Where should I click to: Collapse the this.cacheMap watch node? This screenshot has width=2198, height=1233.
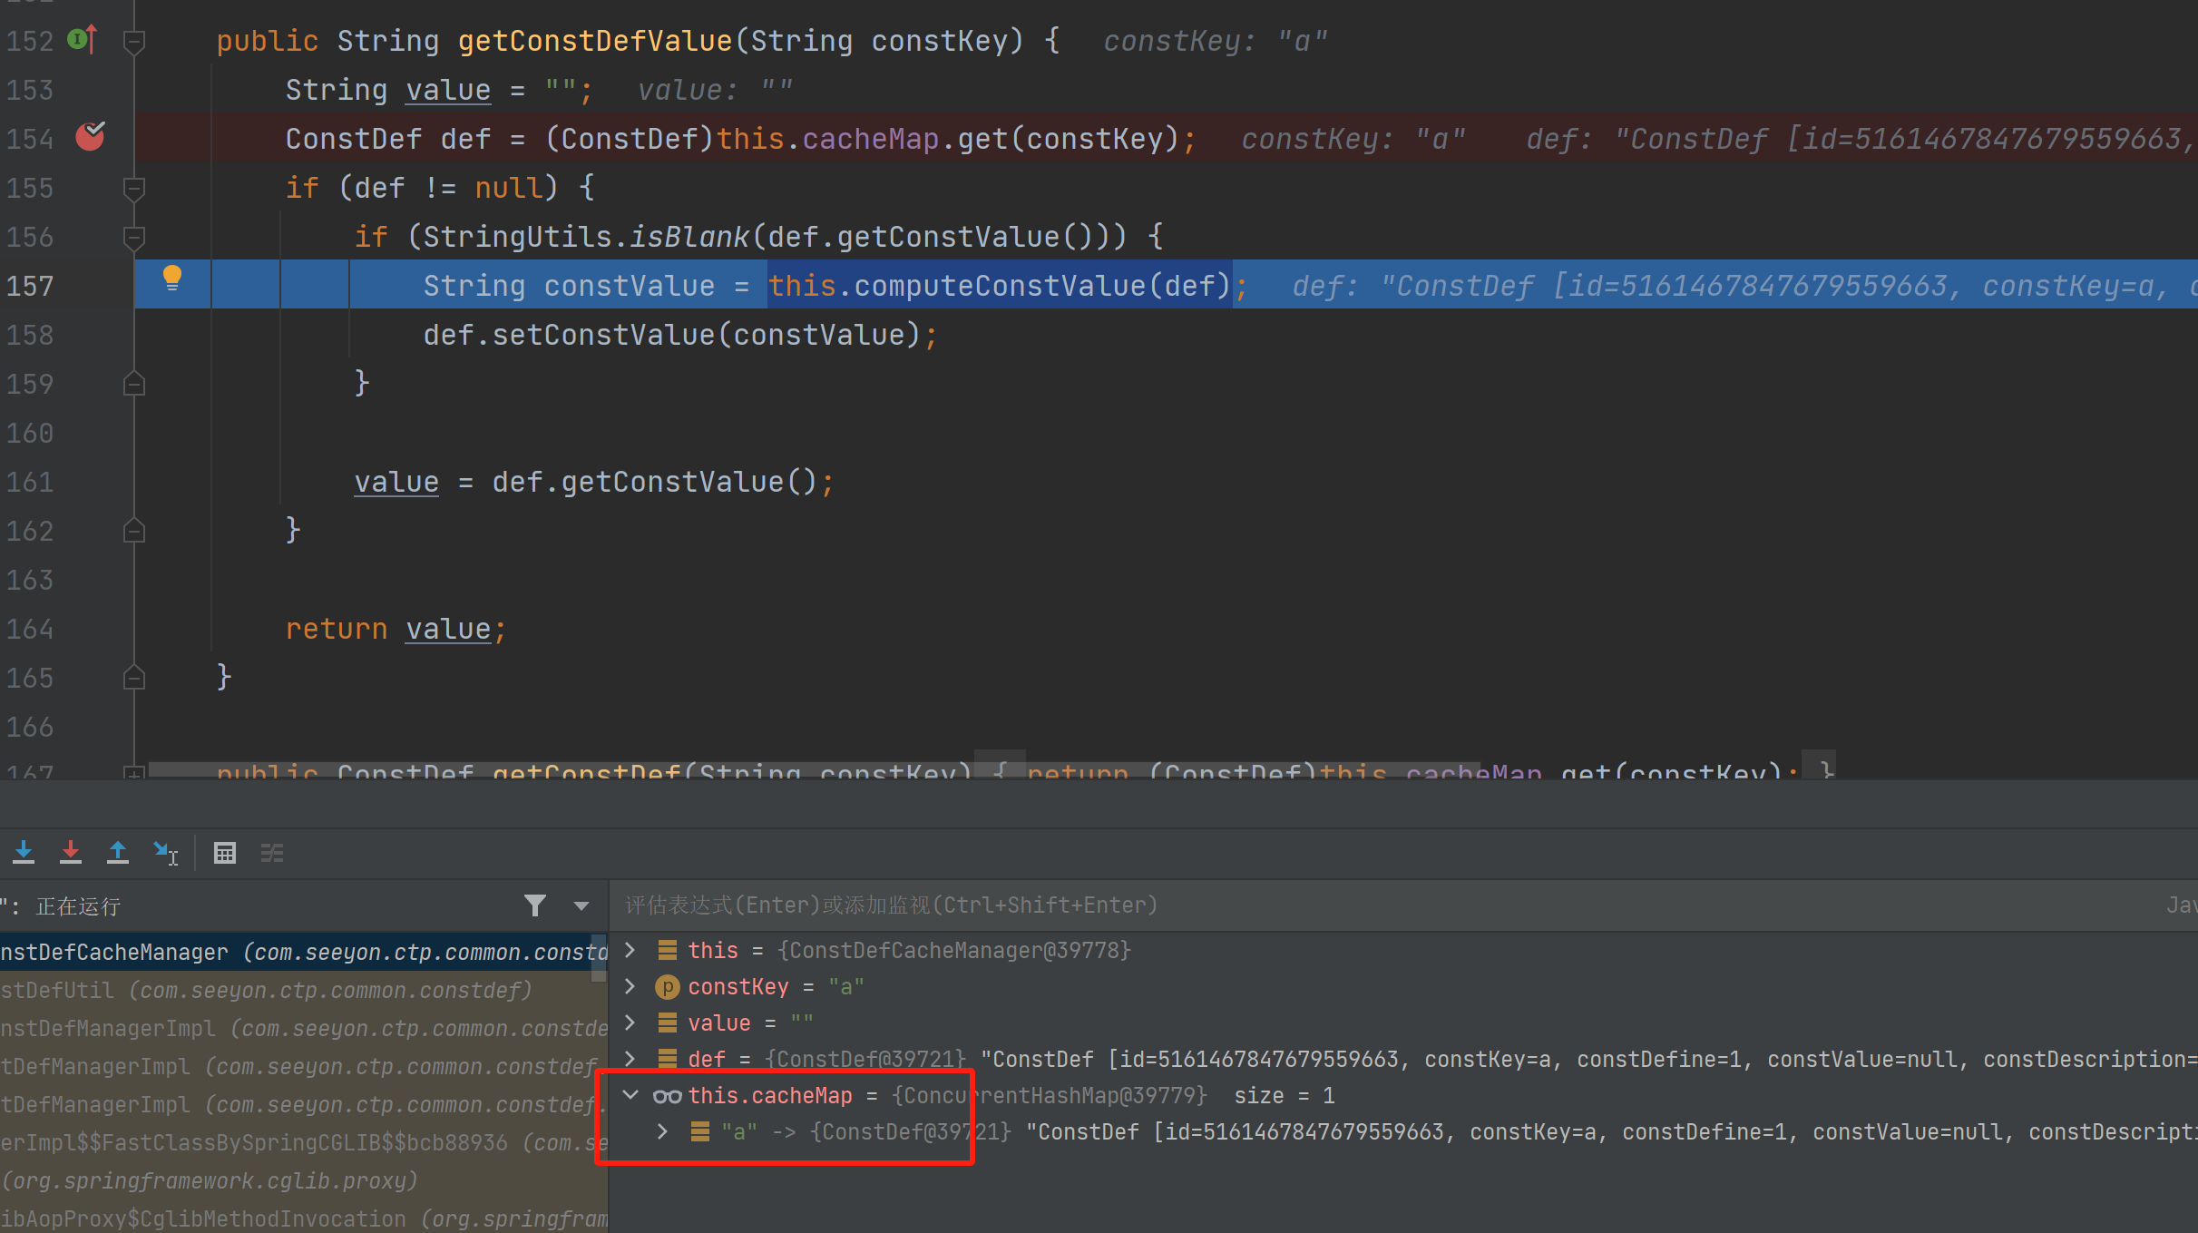(630, 1095)
